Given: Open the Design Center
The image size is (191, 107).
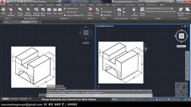Looking at the screenshot, I should coord(142,12).
